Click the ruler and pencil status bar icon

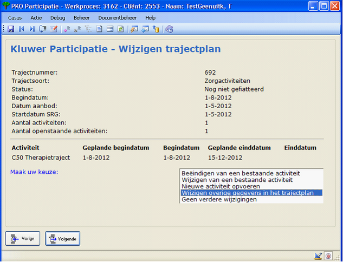318,256
